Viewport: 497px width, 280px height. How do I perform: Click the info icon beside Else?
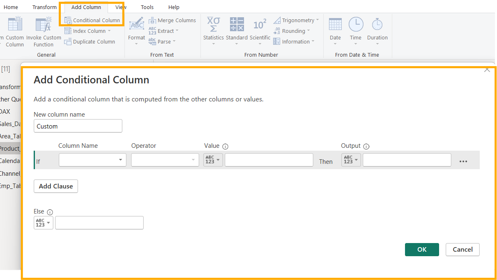point(50,212)
